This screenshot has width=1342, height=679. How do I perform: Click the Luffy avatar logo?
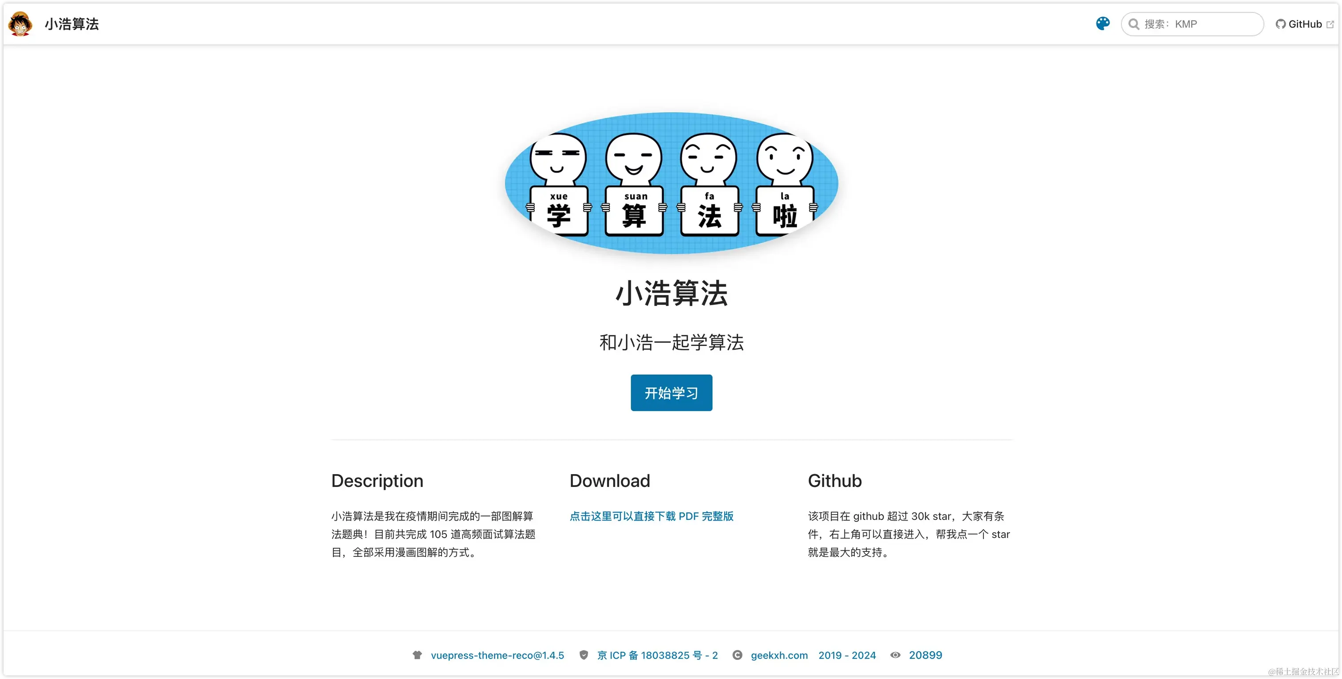20,24
